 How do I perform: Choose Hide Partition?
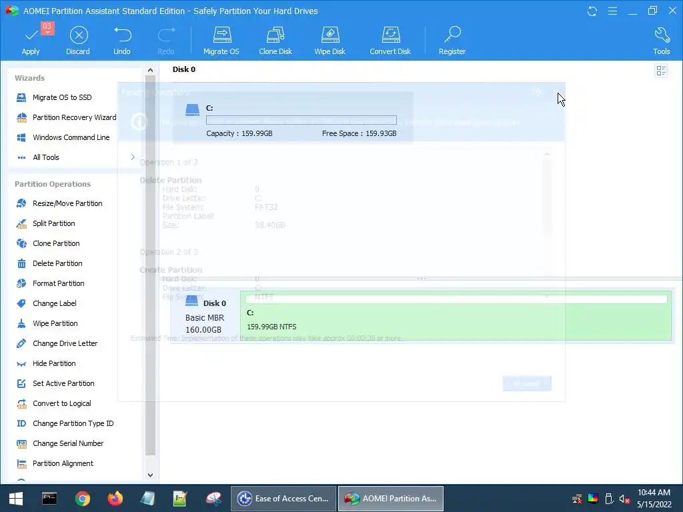pyautogui.click(x=46, y=363)
